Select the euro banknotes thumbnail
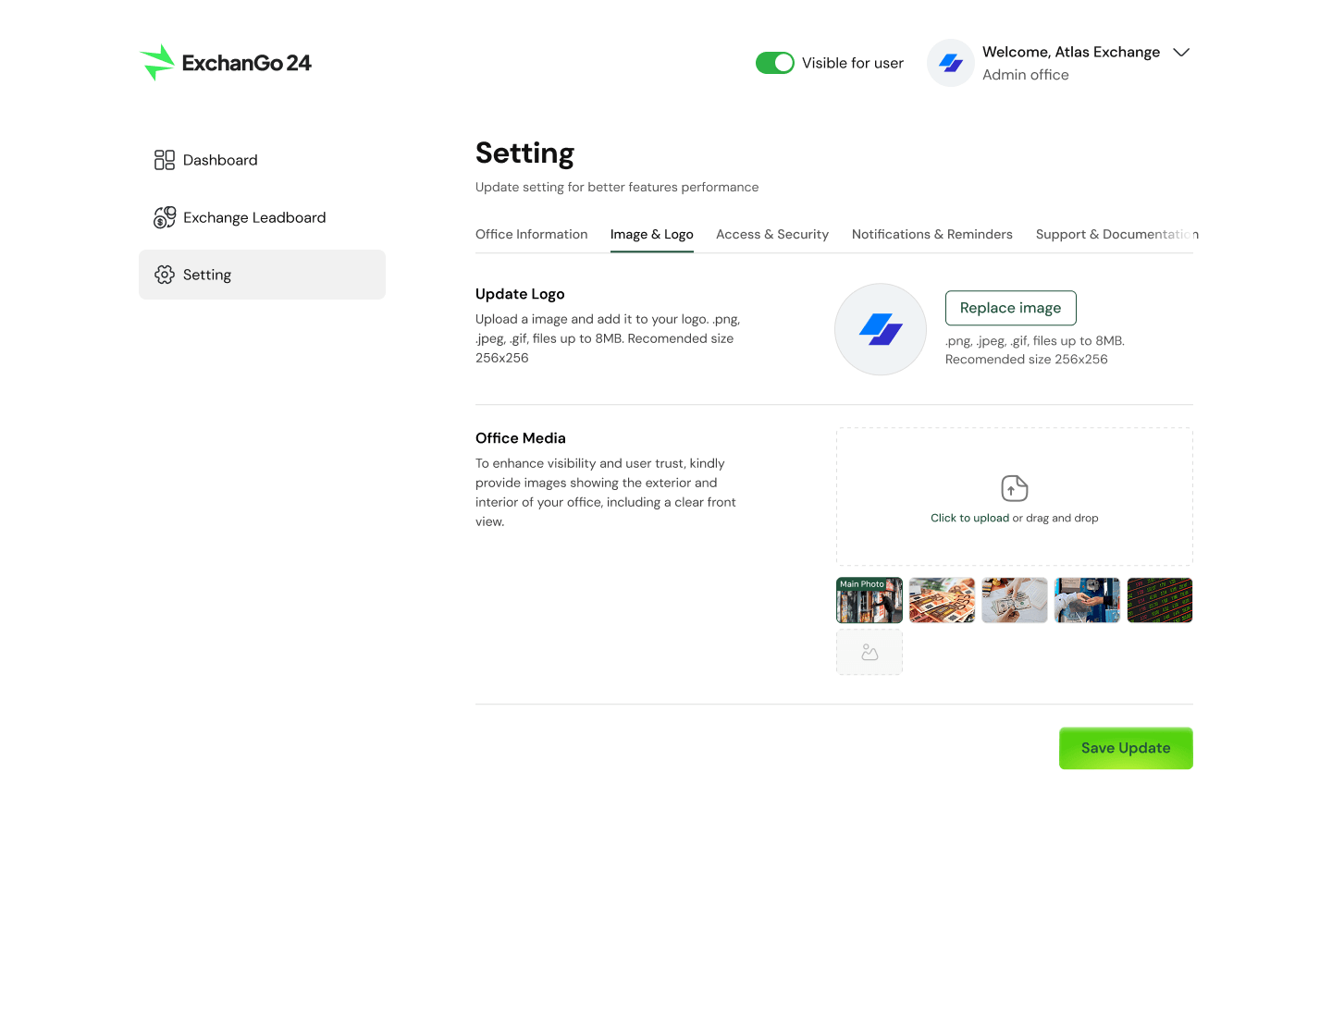This screenshot has width=1332, height=1017. click(x=942, y=601)
